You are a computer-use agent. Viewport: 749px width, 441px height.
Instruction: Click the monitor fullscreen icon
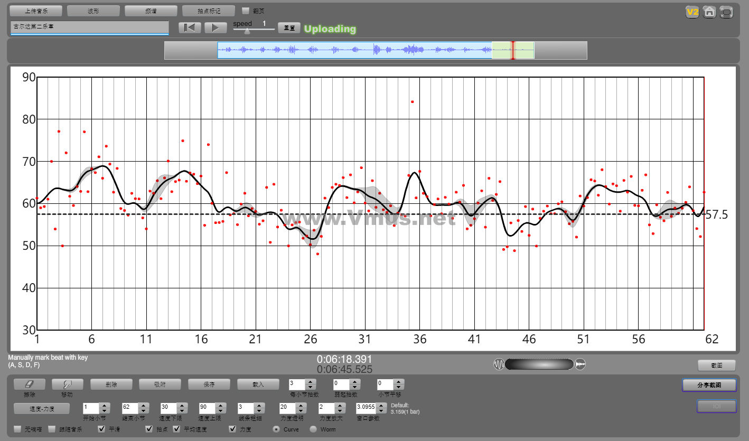coord(727,12)
